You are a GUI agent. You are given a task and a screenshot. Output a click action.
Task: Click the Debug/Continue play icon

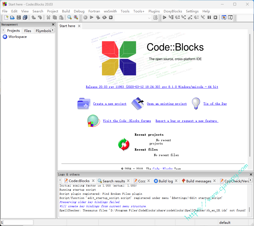click(x=164, y=17)
